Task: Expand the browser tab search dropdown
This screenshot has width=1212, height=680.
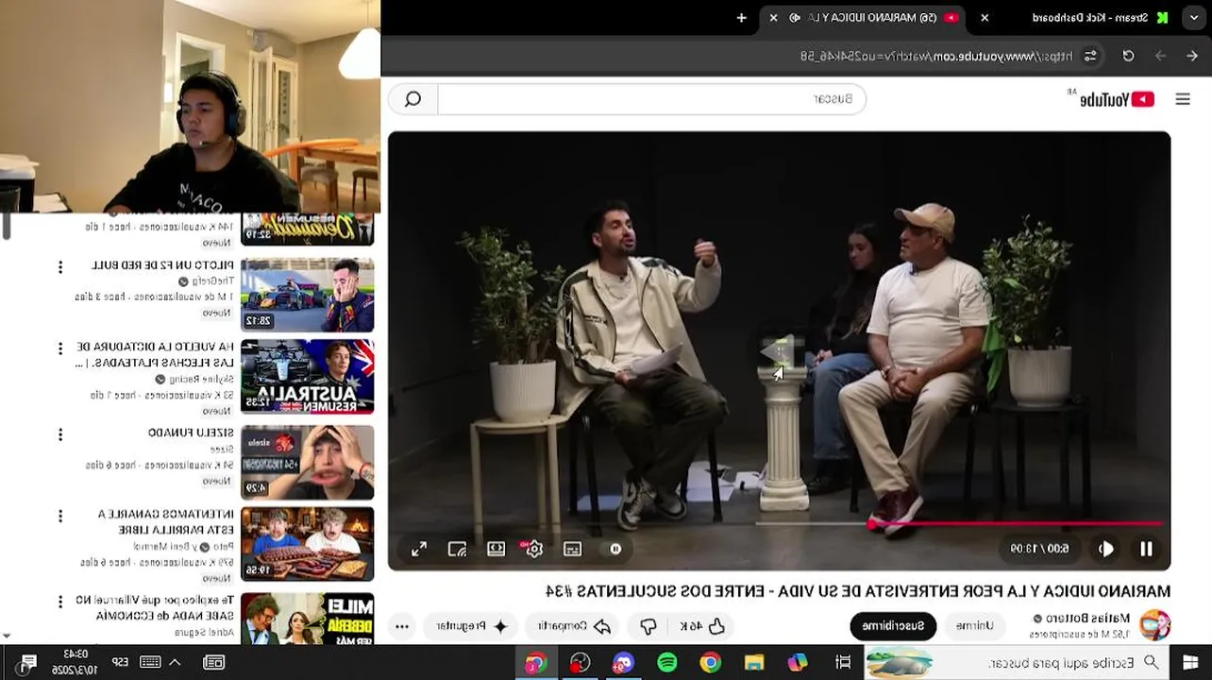Action: [x=1194, y=18]
